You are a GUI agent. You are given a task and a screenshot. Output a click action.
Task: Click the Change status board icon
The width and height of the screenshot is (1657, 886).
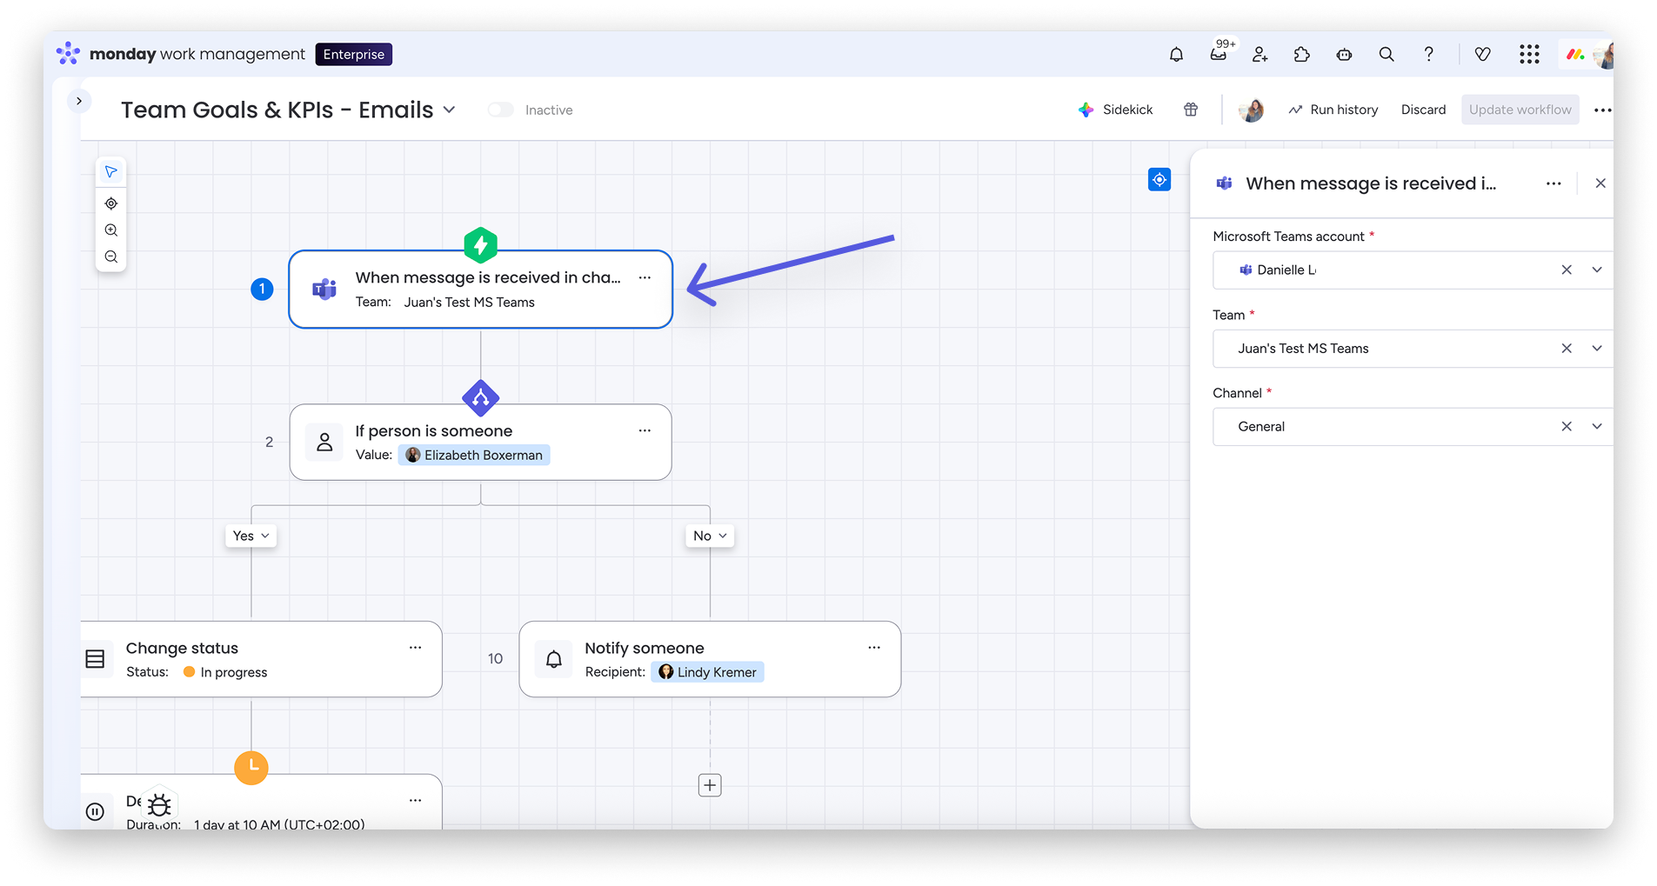click(x=96, y=659)
